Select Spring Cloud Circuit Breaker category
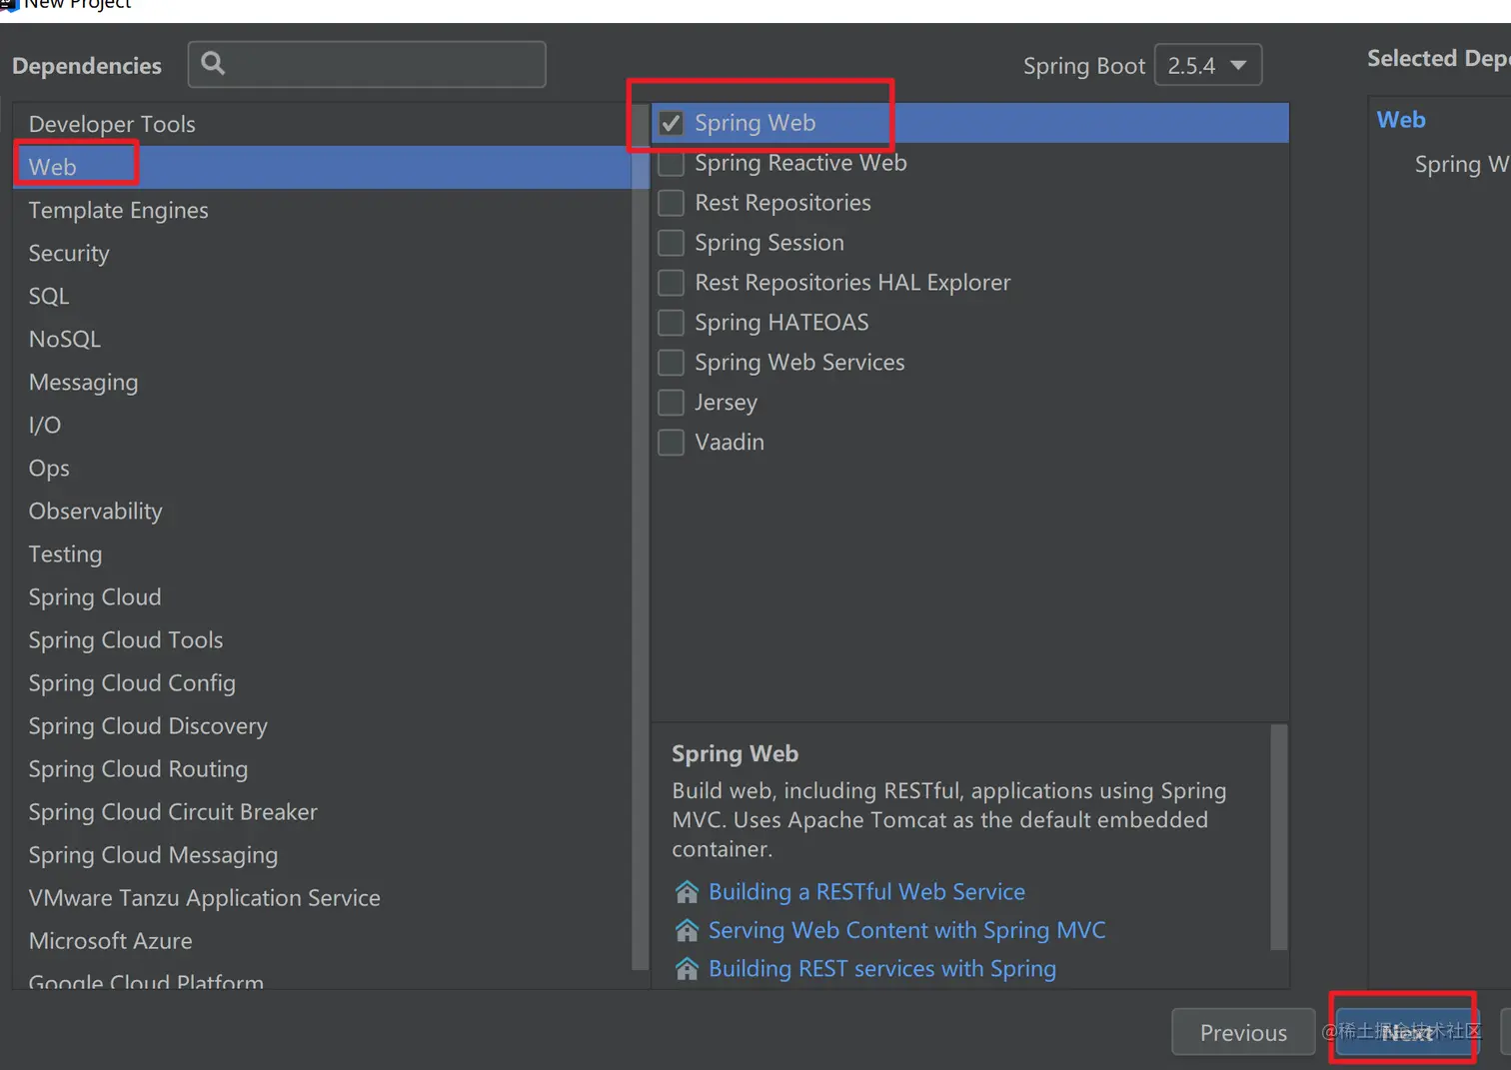This screenshot has height=1070, width=1511. pyautogui.click(x=323, y=811)
